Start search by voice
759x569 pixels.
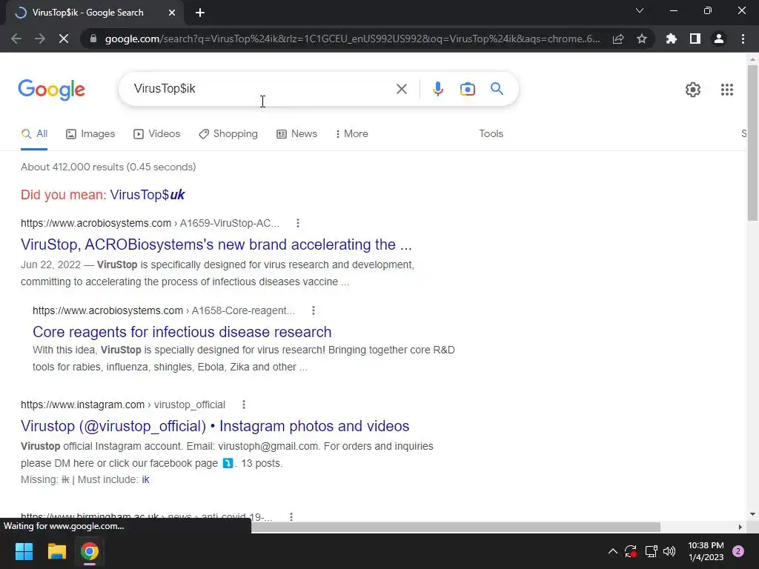pos(437,89)
